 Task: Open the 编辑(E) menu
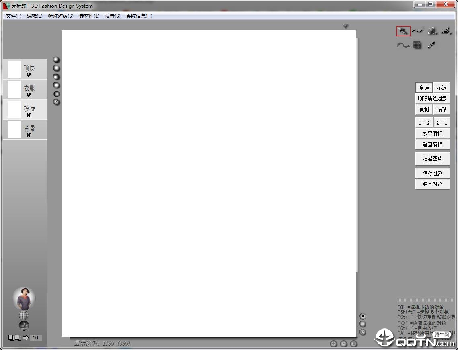(x=35, y=16)
